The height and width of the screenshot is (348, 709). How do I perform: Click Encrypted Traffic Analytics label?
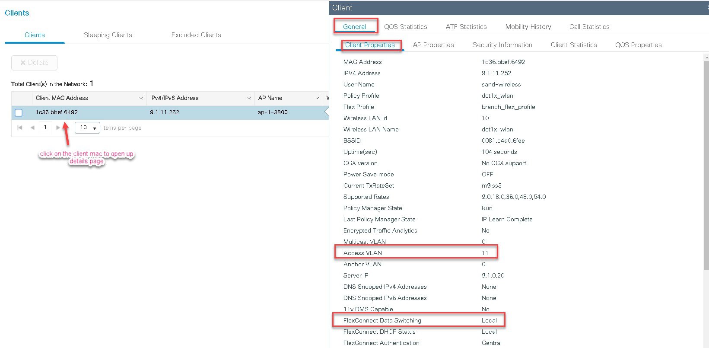(x=380, y=231)
